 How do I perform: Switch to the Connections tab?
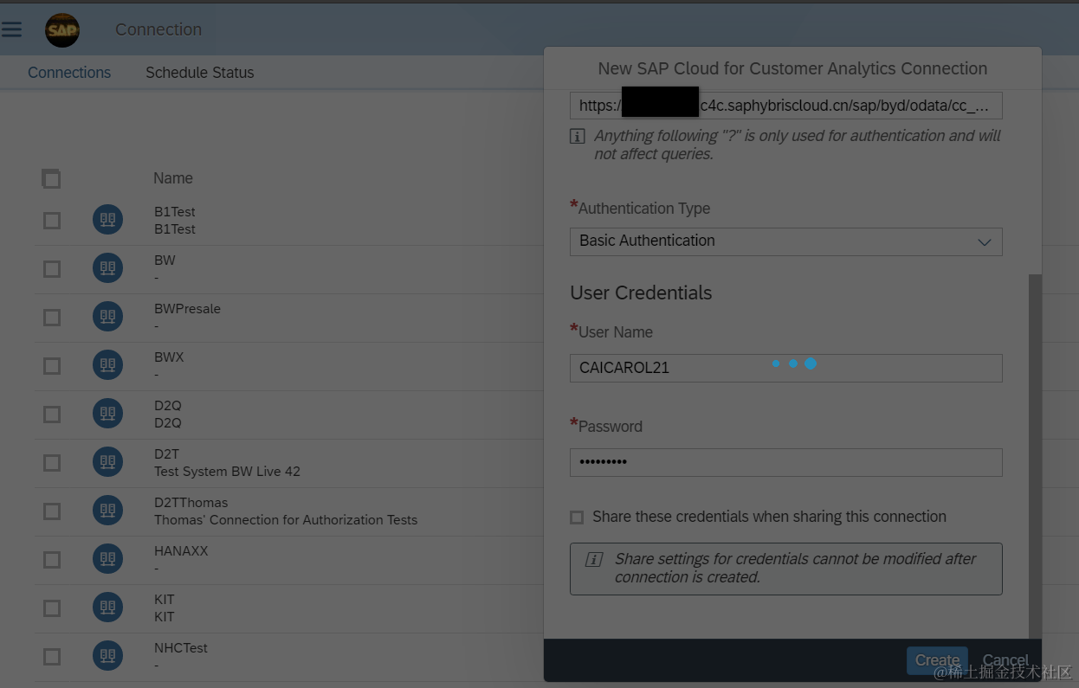[69, 73]
